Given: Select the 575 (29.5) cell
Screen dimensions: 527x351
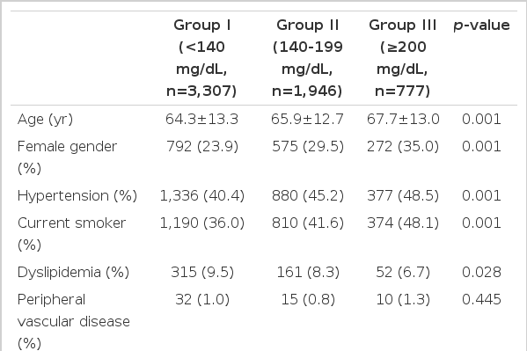Looking at the screenshot, I should click(308, 146).
